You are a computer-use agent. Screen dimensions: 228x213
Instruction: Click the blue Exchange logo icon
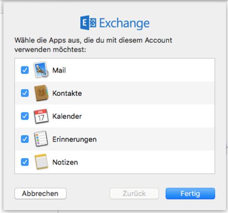pos(88,23)
